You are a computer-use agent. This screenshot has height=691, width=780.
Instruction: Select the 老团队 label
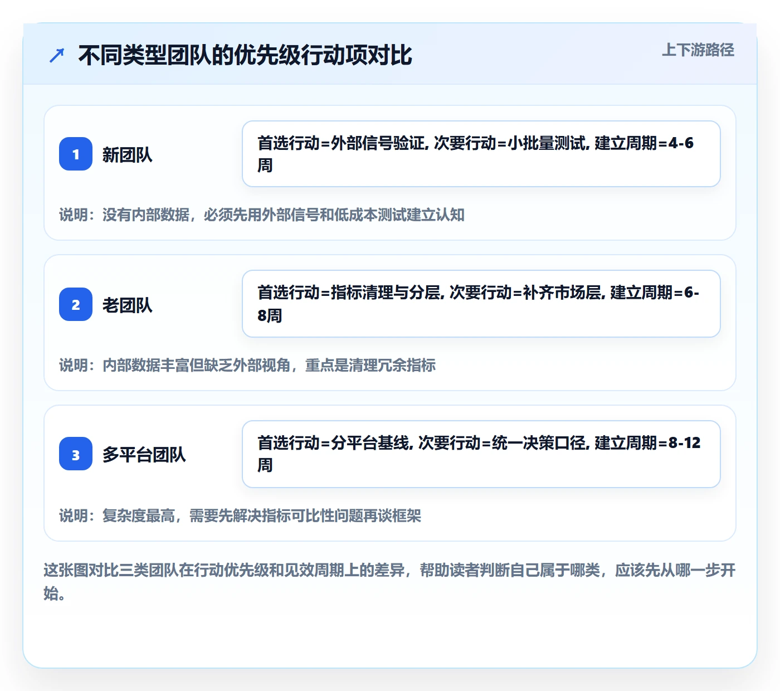point(128,305)
